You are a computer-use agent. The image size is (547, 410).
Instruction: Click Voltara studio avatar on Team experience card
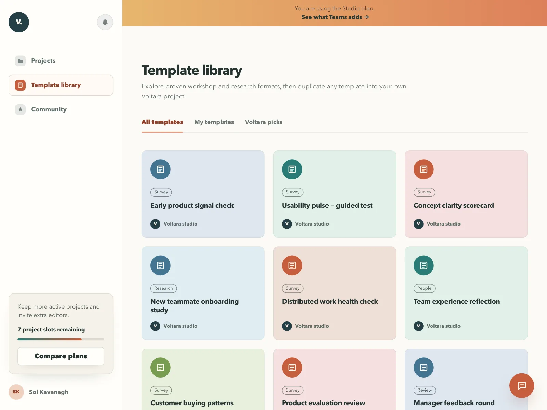[x=418, y=326]
